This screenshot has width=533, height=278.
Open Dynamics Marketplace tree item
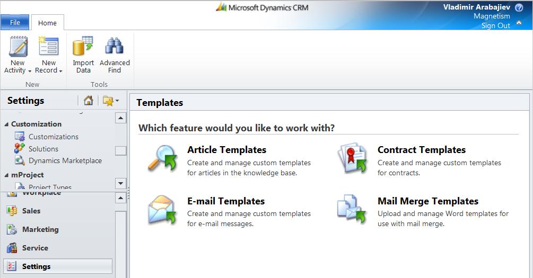pyautogui.click(x=65, y=160)
